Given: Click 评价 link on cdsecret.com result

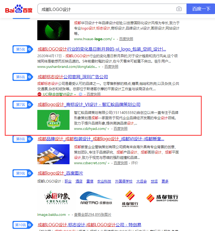Looking at the screenshot, I should [x=135, y=163].
